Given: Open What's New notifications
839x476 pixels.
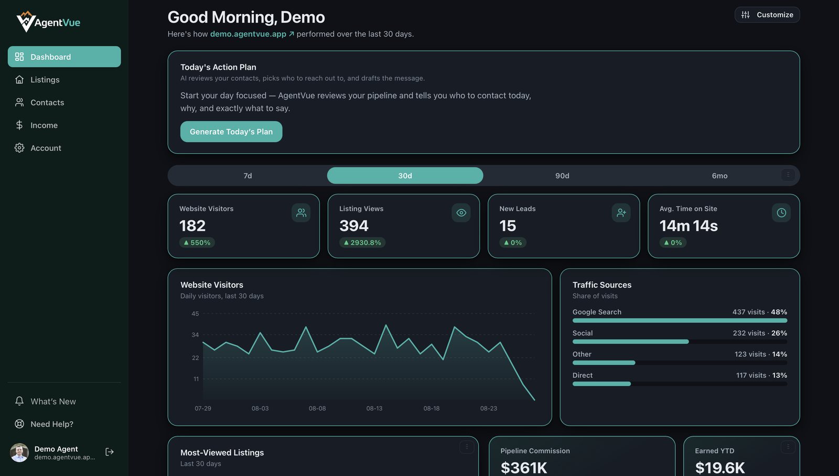Looking at the screenshot, I should point(64,401).
